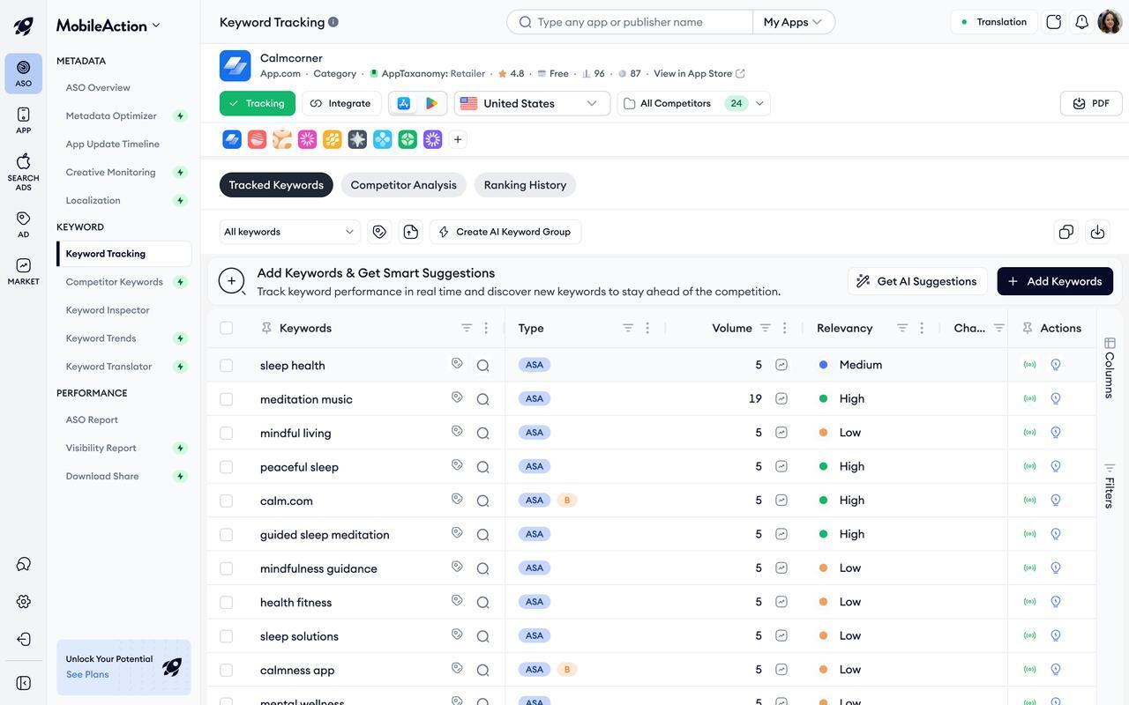Toggle the select-all keywords header checkbox
1129x705 pixels.
(227, 328)
